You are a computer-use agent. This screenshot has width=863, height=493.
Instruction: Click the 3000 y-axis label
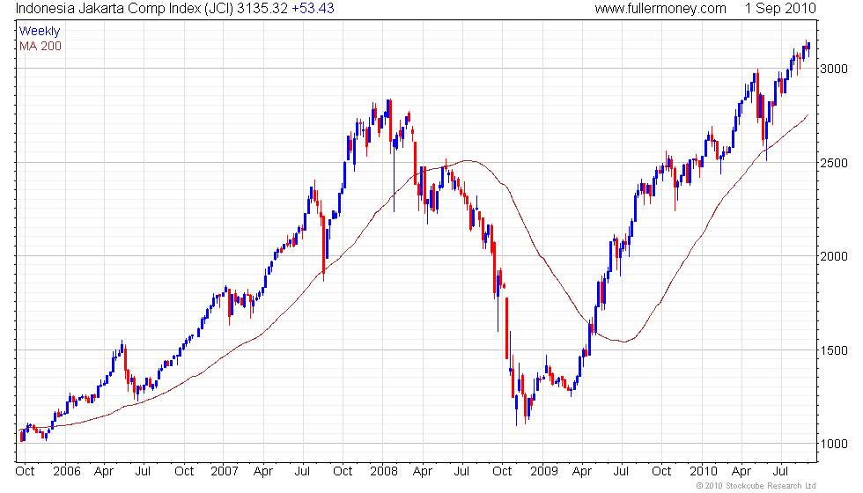(834, 69)
